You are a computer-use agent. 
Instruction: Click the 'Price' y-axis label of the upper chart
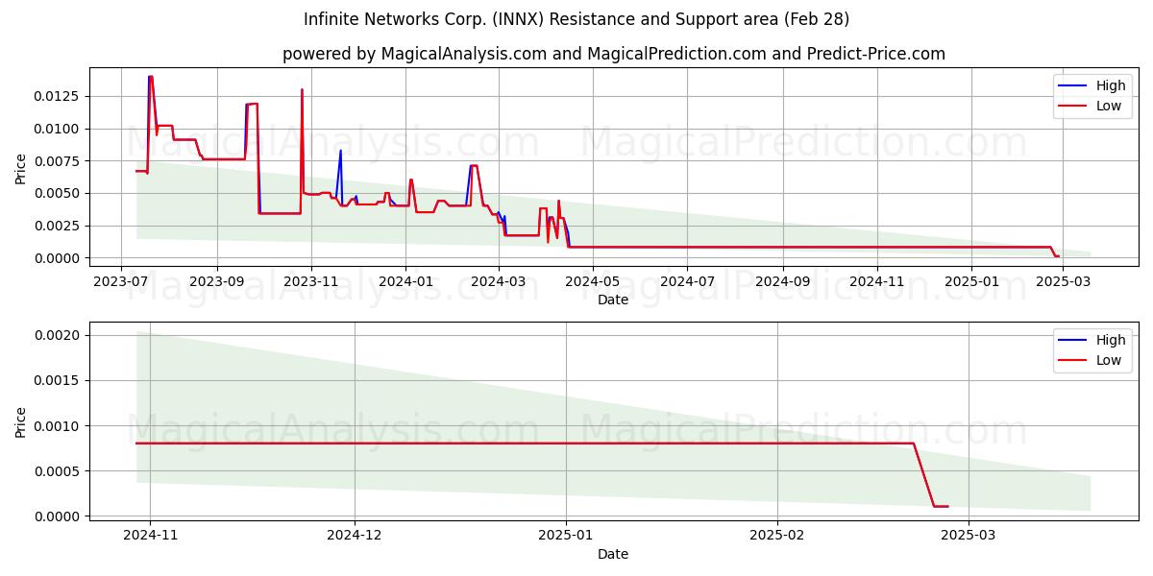[21, 167]
